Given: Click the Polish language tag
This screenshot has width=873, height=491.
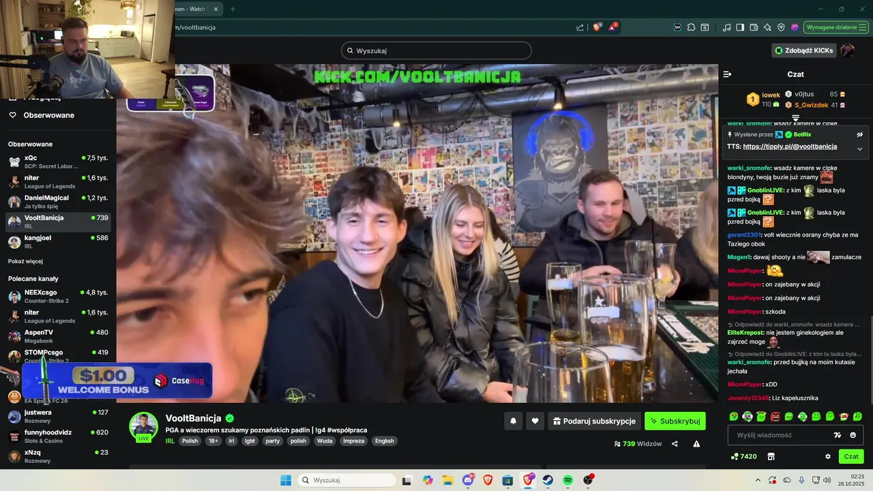Looking at the screenshot, I should (x=190, y=441).
